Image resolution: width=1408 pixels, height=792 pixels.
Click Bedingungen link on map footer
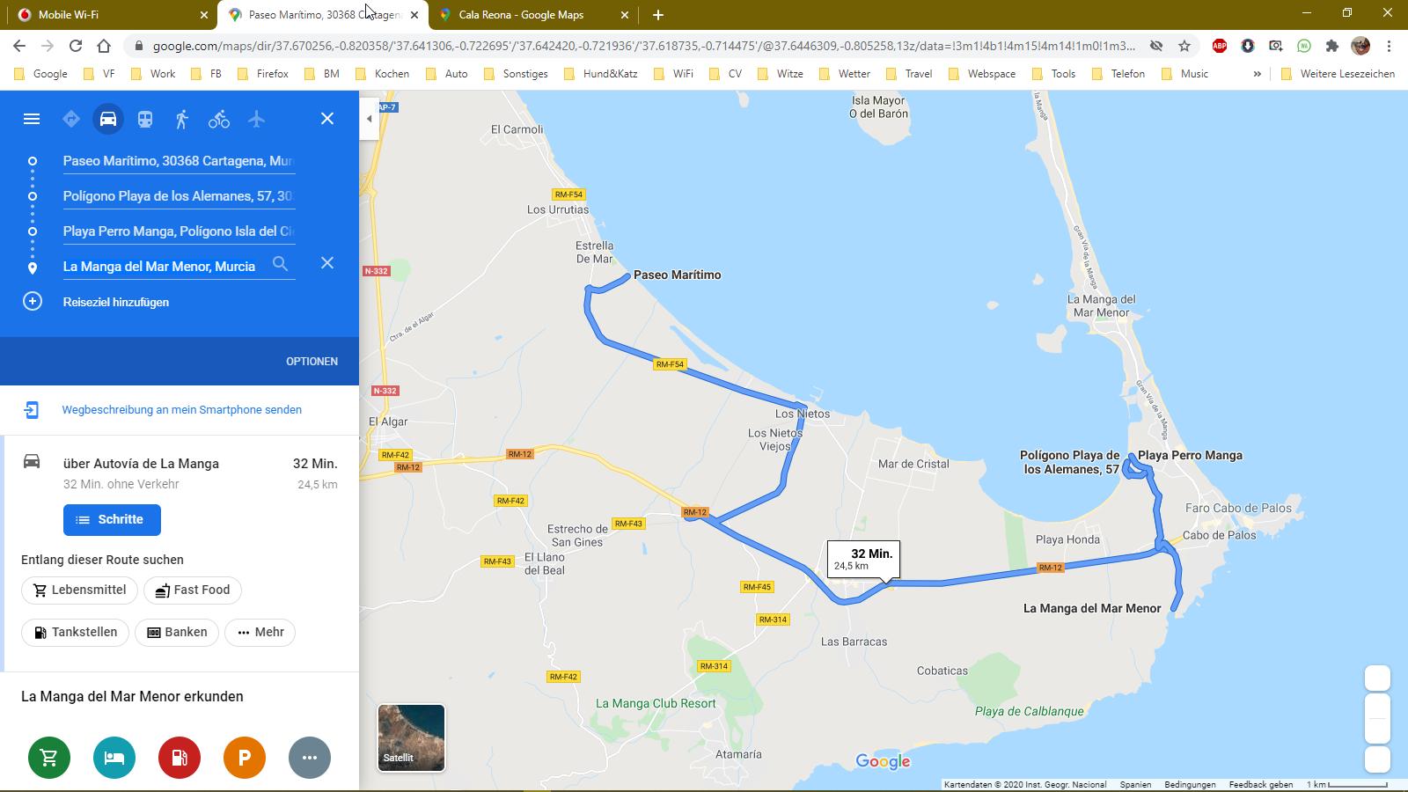pyautogui.click(x=1190, y=784)
